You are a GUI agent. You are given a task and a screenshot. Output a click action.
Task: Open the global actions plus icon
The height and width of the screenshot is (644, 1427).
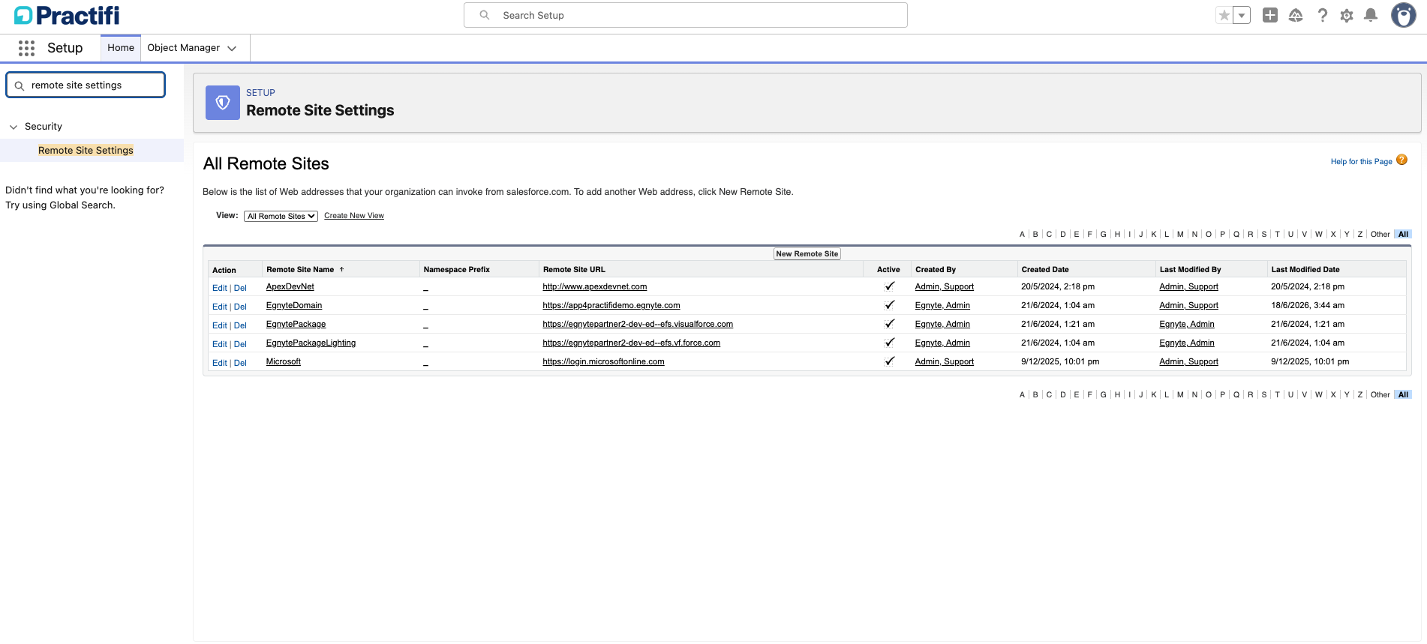(x=1270, y=15)
